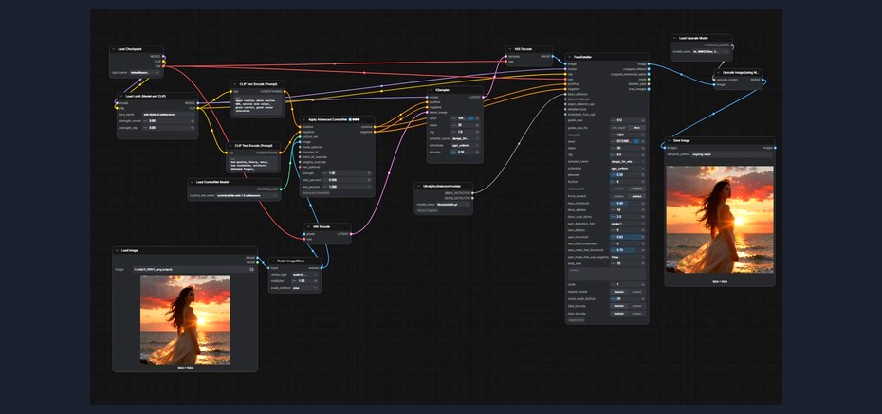Click SEGM_DETECTOR output slot
This screenshot has height=414, width=882.
point(473,198)
